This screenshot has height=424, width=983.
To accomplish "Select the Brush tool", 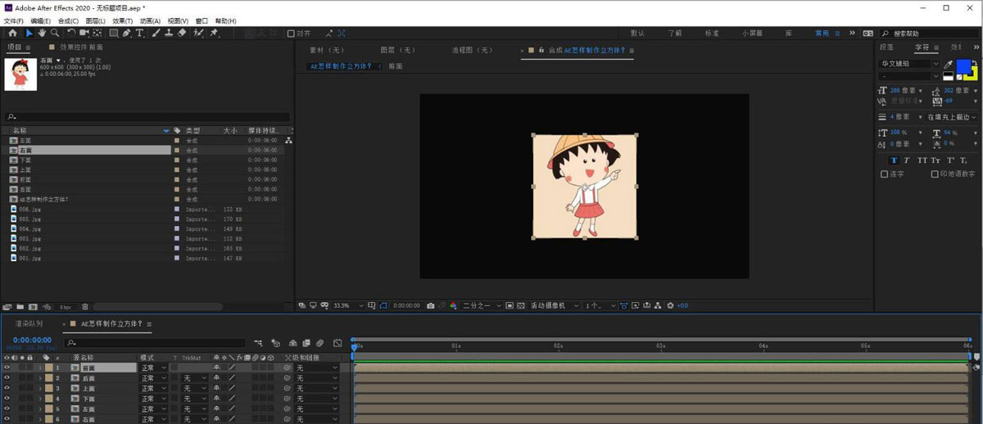I will tap(156, 33).
